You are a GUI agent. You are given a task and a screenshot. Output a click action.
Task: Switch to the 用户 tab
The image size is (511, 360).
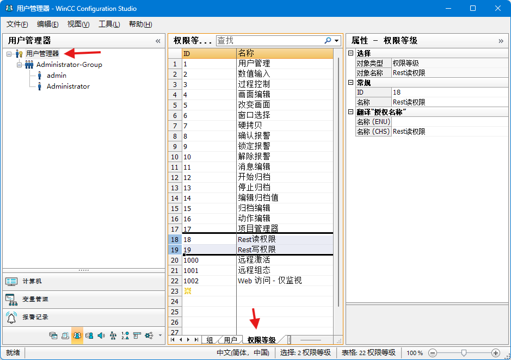[x=230, y=340]
